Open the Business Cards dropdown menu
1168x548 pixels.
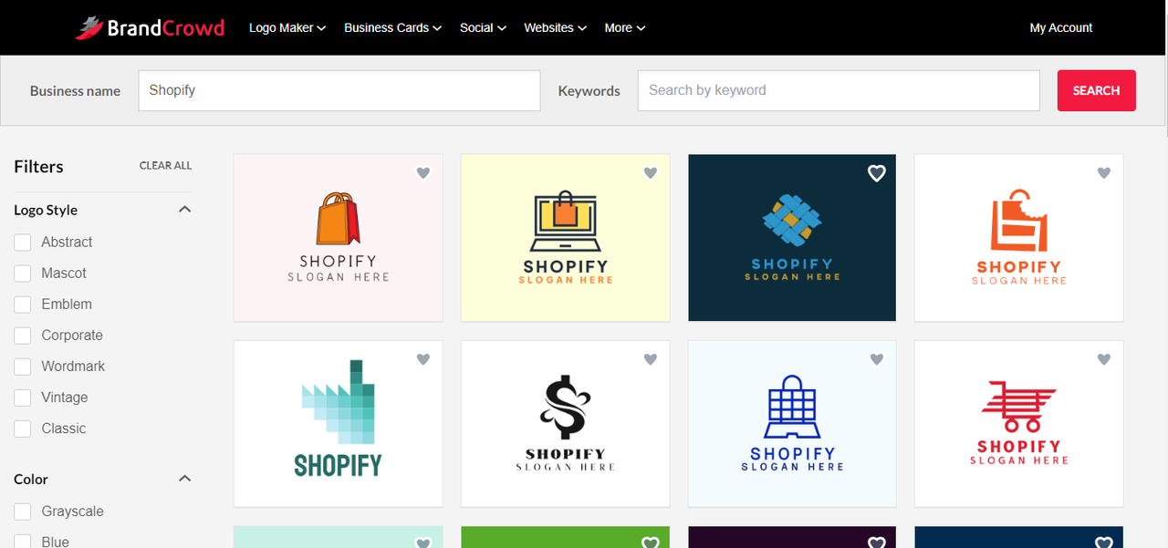[x=392, y=27]
